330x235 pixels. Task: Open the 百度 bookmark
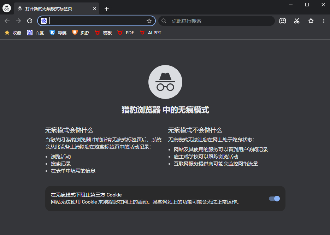[35, 33]
